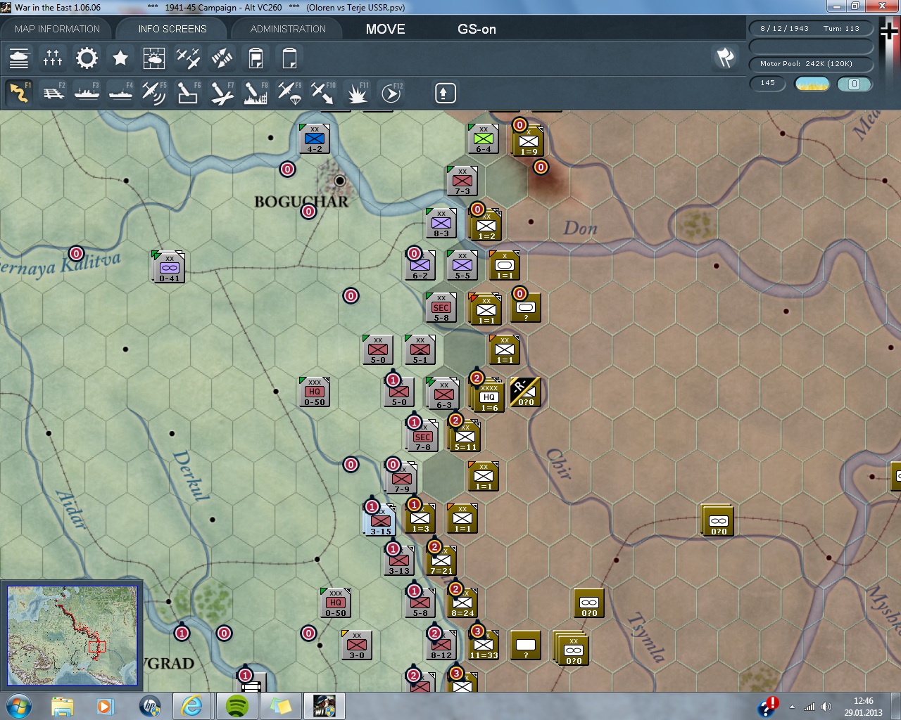
Task: Open the air doctrine aircraft icon
Action: 188,58
